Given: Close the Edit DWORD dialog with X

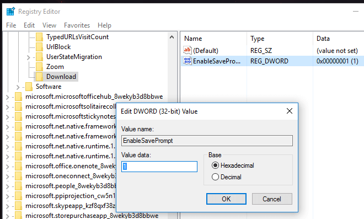Looking at the screenshot, I should tap(290, 111).
